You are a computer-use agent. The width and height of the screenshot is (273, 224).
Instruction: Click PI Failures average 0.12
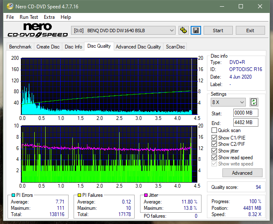click(126, 202)
